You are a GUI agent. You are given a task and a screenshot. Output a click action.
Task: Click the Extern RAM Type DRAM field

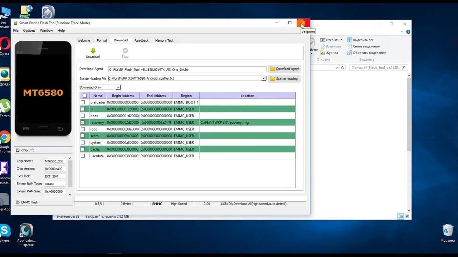(x=54, y=184)
